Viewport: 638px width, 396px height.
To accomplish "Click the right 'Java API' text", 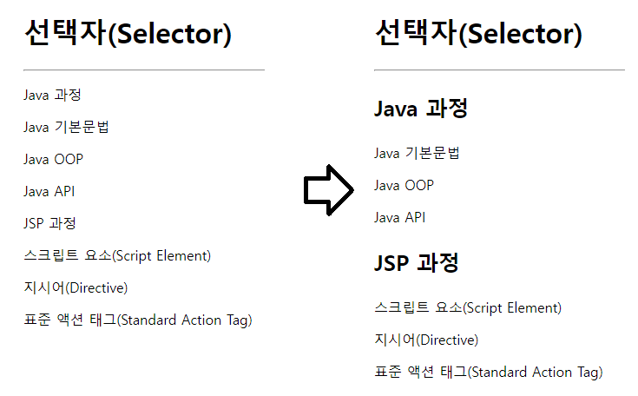I will tap(400, 217).
